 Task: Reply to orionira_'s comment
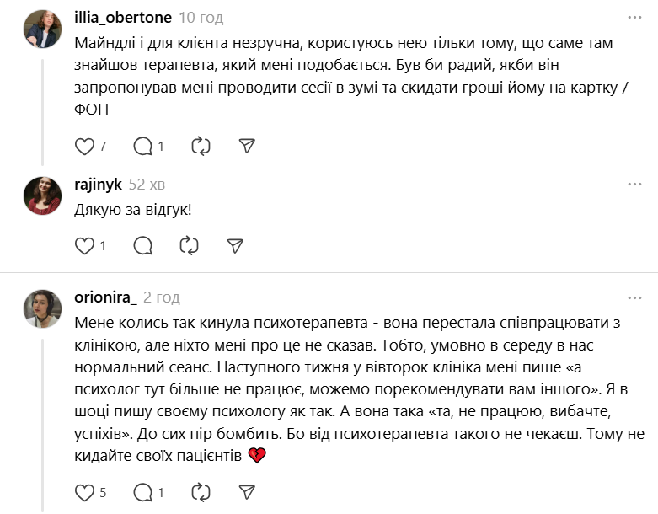[143, 492]
